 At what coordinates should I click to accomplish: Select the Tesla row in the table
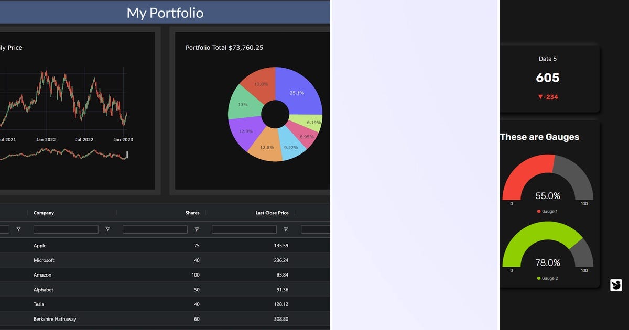(105, 304)
